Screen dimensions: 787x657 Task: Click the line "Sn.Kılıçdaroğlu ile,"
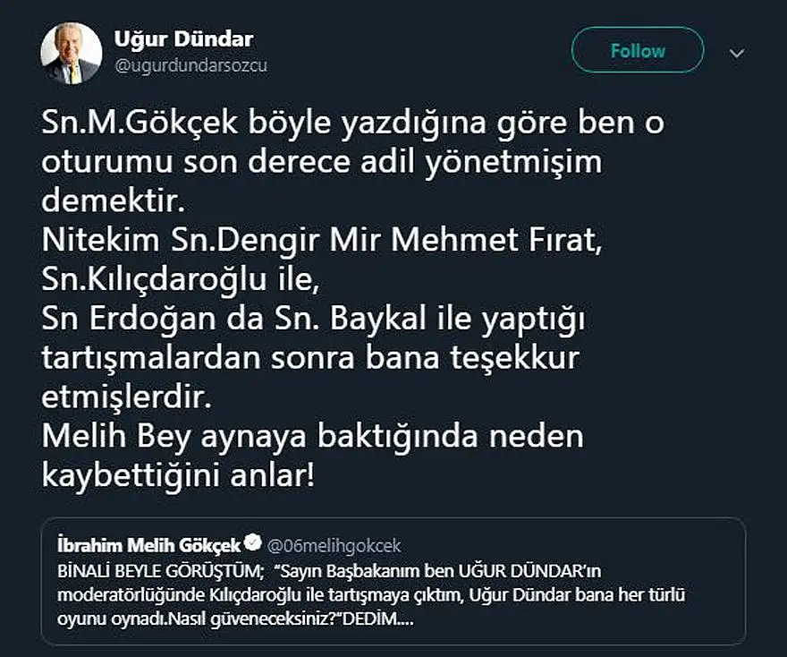(180, 280)
